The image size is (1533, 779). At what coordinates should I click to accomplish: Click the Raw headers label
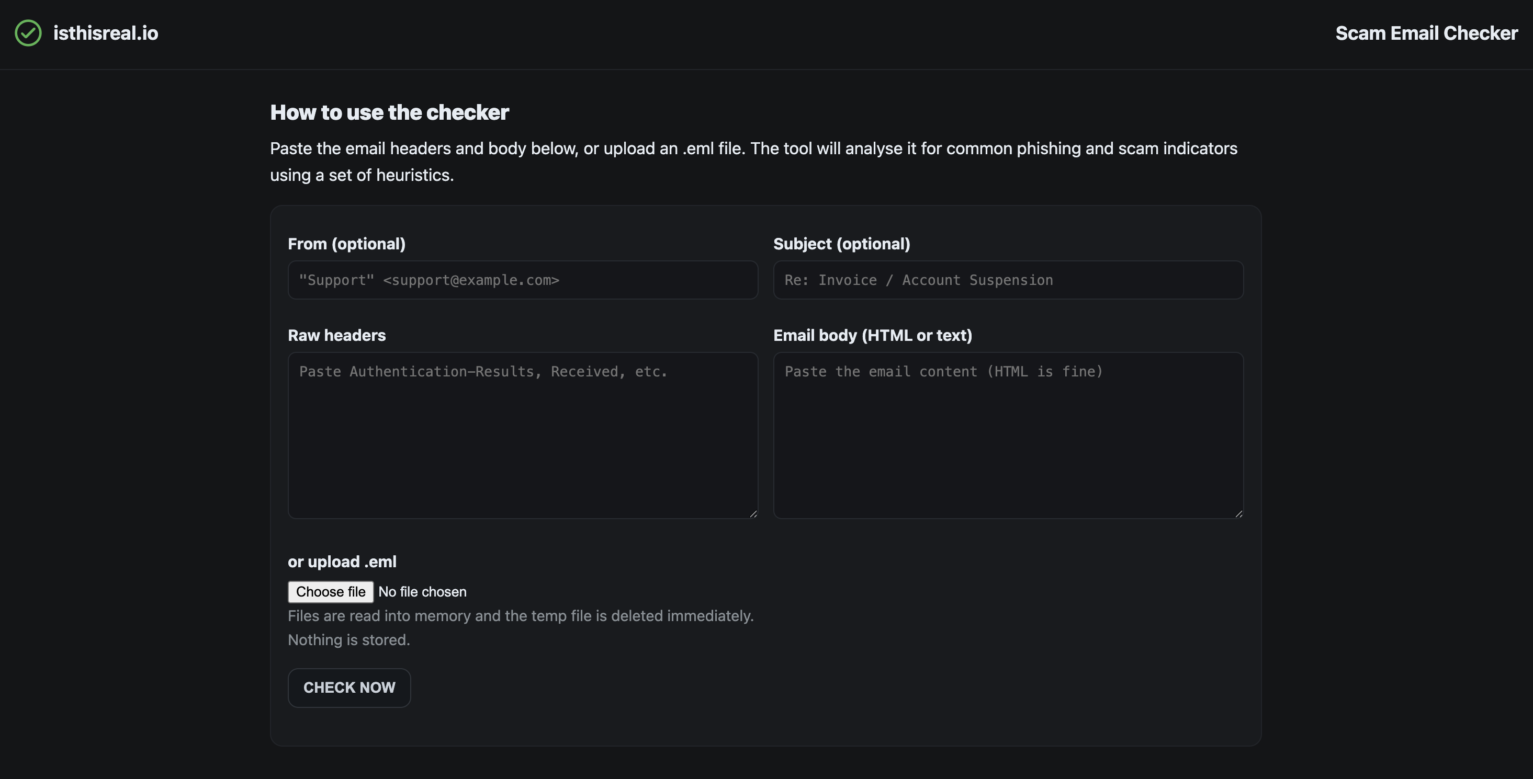pyautogui.click(x=337, y=335)
